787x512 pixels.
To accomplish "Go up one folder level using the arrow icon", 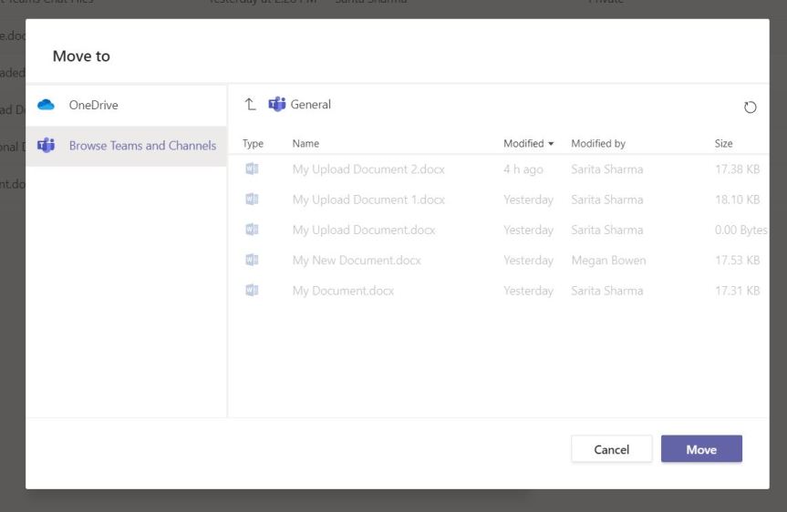I will point(251,105).
